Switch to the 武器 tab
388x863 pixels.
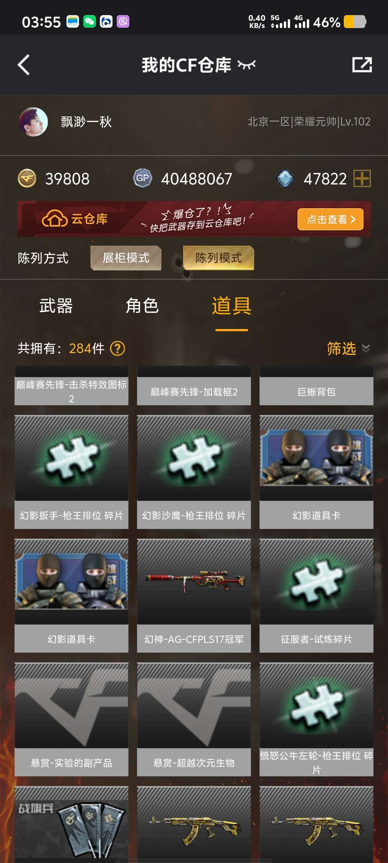pyautogui.click(x=56, y=306)
